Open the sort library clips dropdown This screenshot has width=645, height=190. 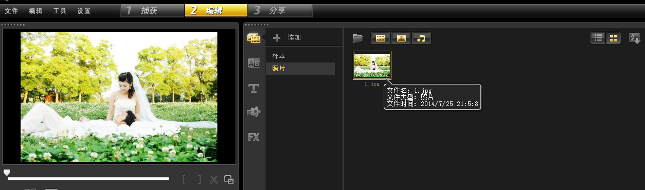click(x=635, y=38)
